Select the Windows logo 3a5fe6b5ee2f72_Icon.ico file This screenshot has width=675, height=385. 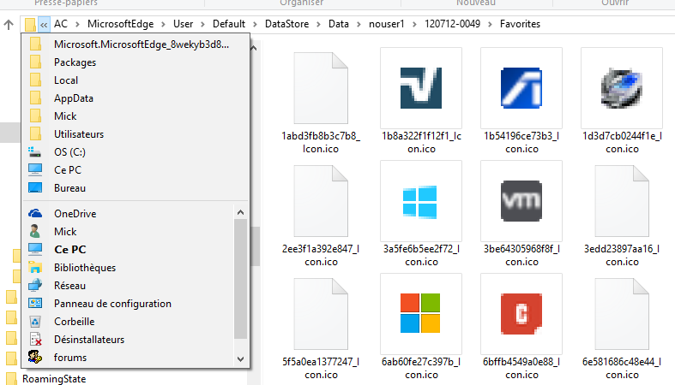pos(421,201)
